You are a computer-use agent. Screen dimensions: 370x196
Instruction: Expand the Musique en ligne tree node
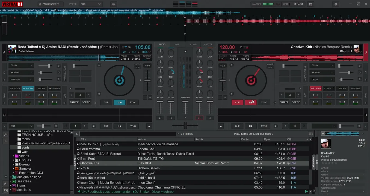pos(11,177)
